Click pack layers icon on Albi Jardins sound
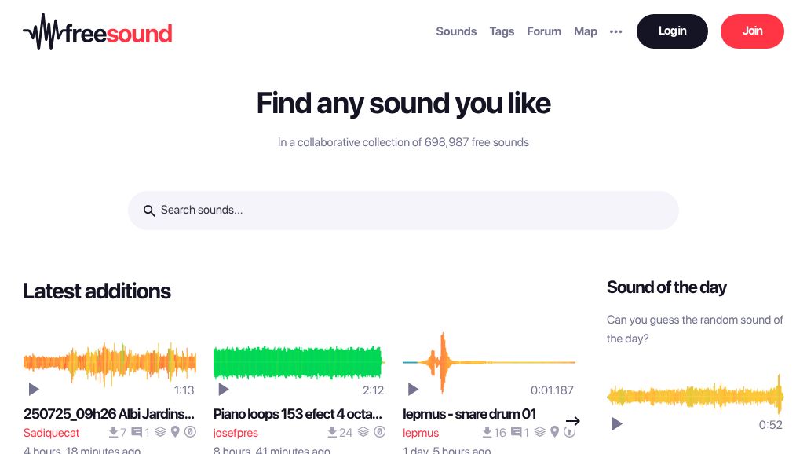The width and height of the screenshot is (807, 454). pyautogui.click(x=161, y=432)
